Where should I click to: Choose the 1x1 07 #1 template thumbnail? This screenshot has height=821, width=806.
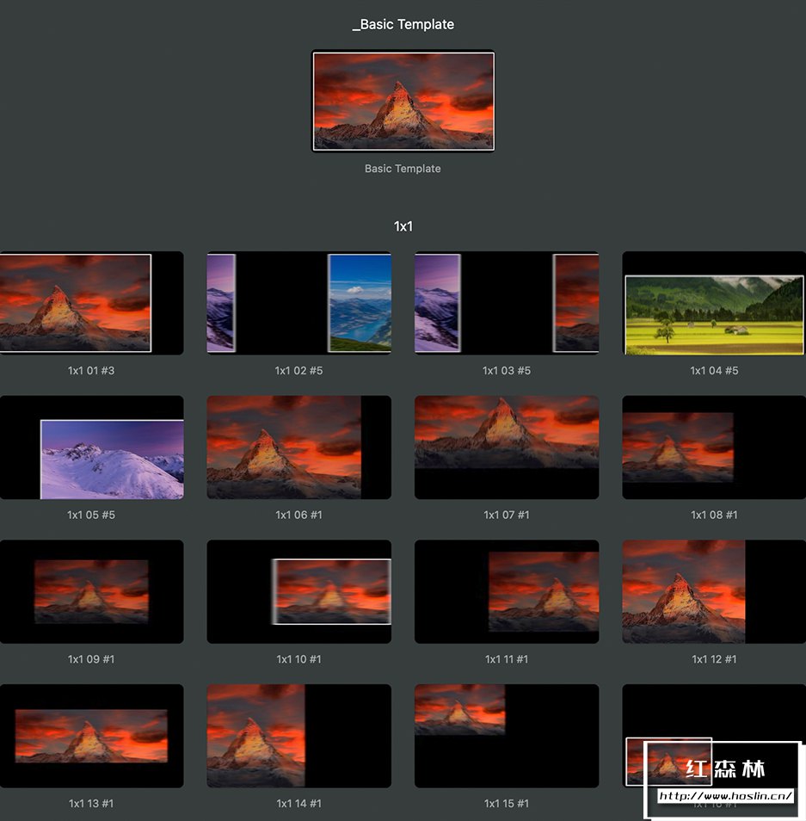507,448
